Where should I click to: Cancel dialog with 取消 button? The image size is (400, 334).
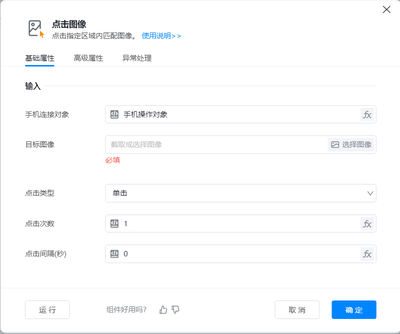[297, 310]
